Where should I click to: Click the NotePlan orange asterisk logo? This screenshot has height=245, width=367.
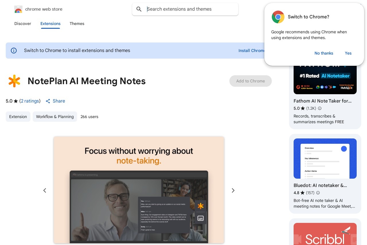pos(14,81)
